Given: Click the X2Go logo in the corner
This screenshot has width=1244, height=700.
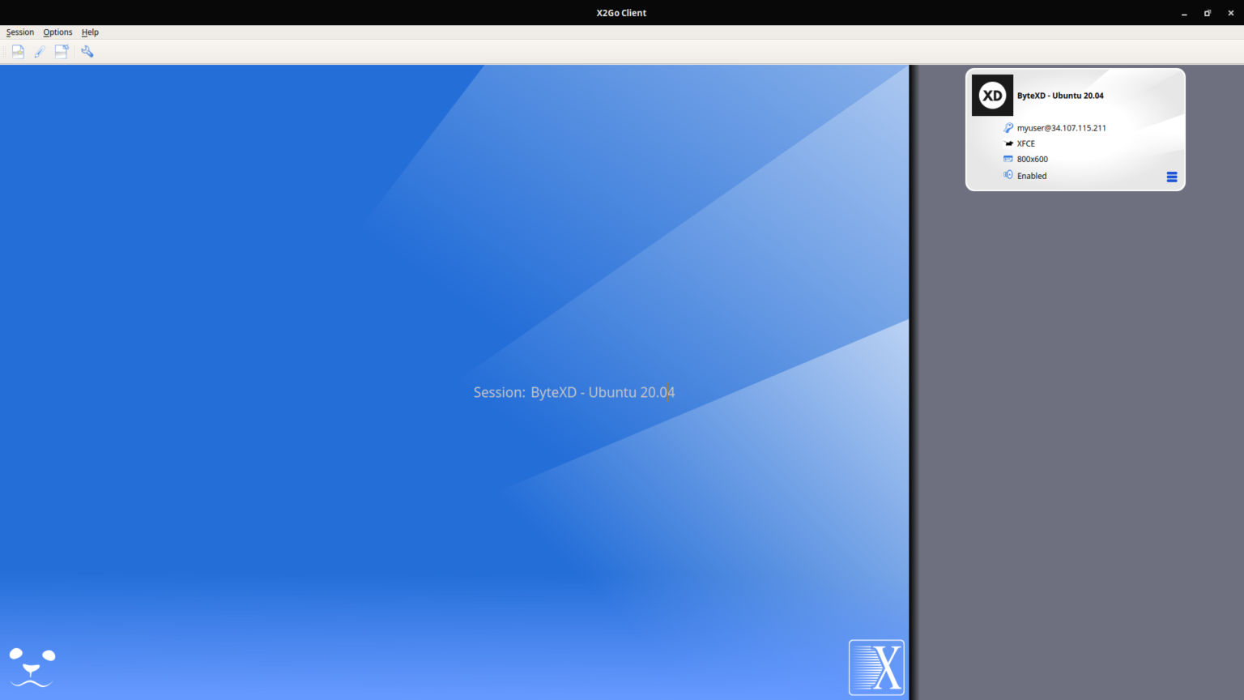Looking at the screenshot, I should (876, 667).
